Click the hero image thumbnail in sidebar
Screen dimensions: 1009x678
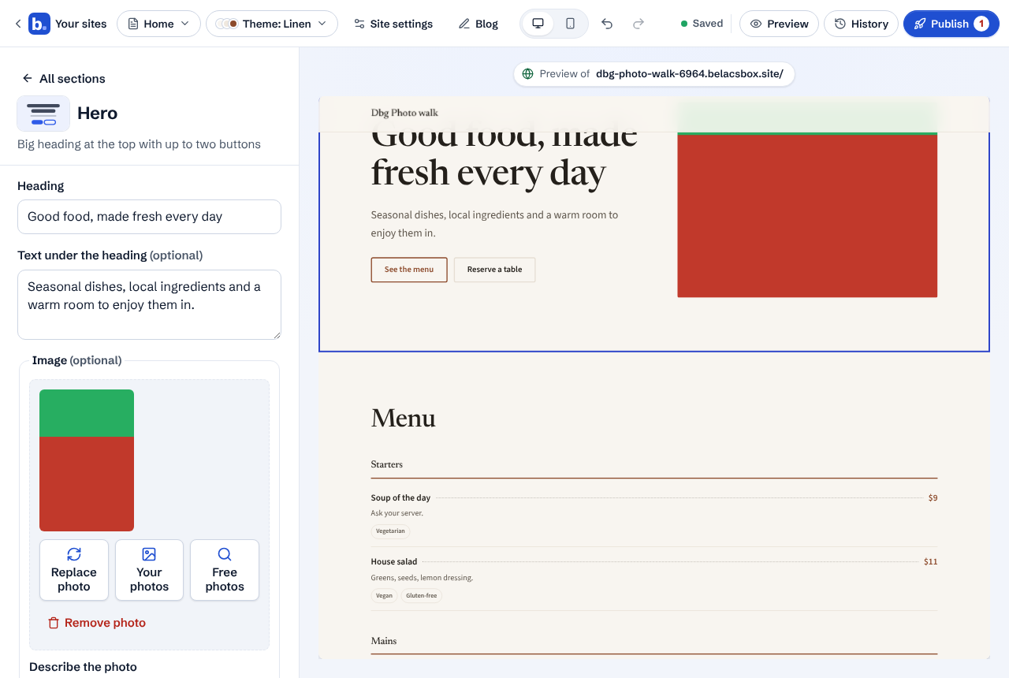(87, 460)
